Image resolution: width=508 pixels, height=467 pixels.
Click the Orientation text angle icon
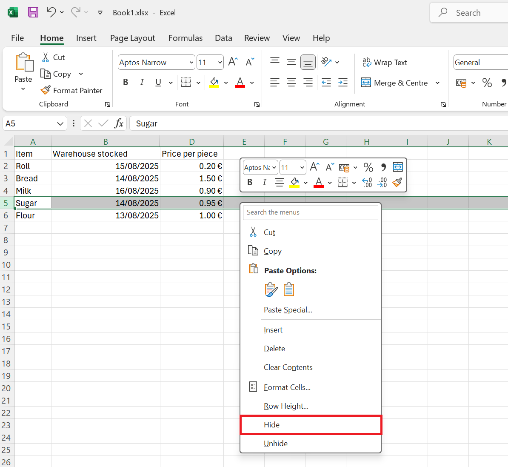coord(326,62)
